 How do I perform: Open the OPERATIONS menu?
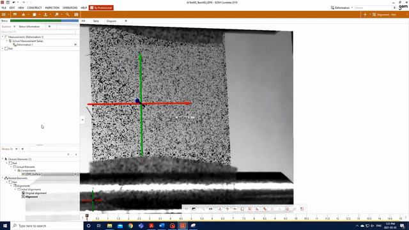tap(70, 8)
